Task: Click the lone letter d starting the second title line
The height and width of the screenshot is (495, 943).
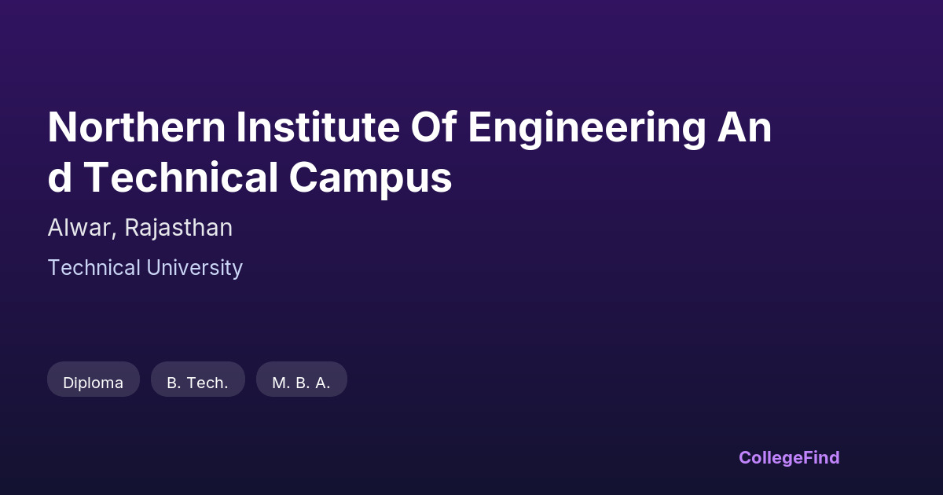Action: click(60, 178)
